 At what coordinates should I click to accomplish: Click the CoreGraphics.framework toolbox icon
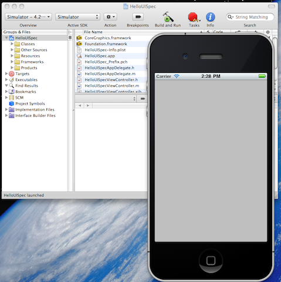(x=79, y=38)
